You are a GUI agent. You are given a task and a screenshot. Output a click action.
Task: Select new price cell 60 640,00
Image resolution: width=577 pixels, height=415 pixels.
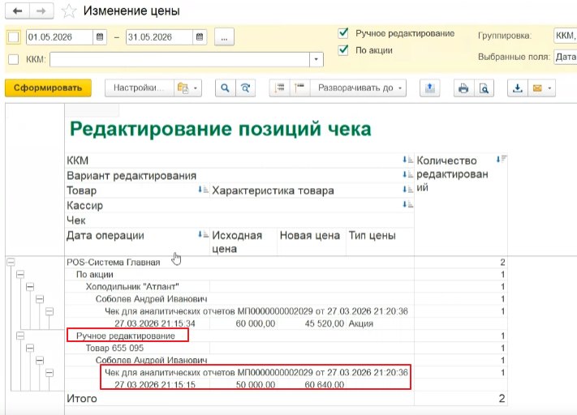tap(312, 385)
